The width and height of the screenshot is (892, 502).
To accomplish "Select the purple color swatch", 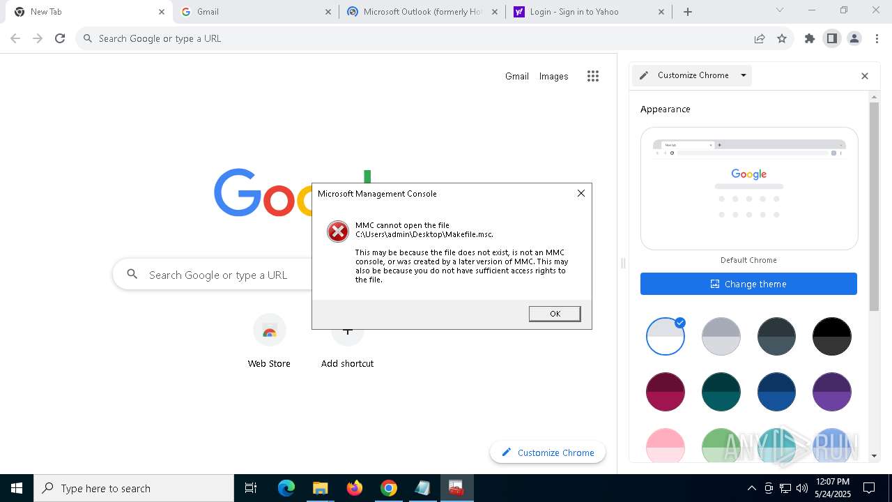I will pos(832,392).
